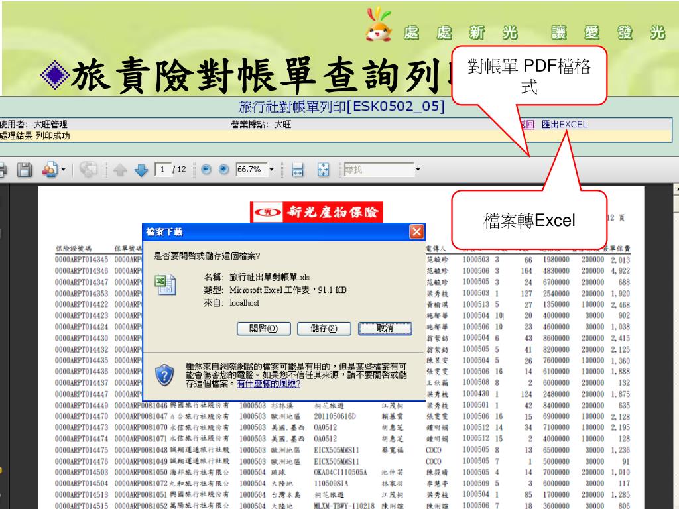Click the fit width icon
The height and width of the screenshot is (509, 679).
coord(298,170)
